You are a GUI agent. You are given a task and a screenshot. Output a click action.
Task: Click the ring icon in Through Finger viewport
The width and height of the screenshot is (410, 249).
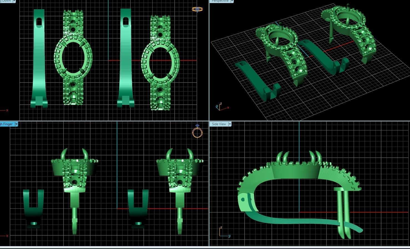click(x=197, y=132)
